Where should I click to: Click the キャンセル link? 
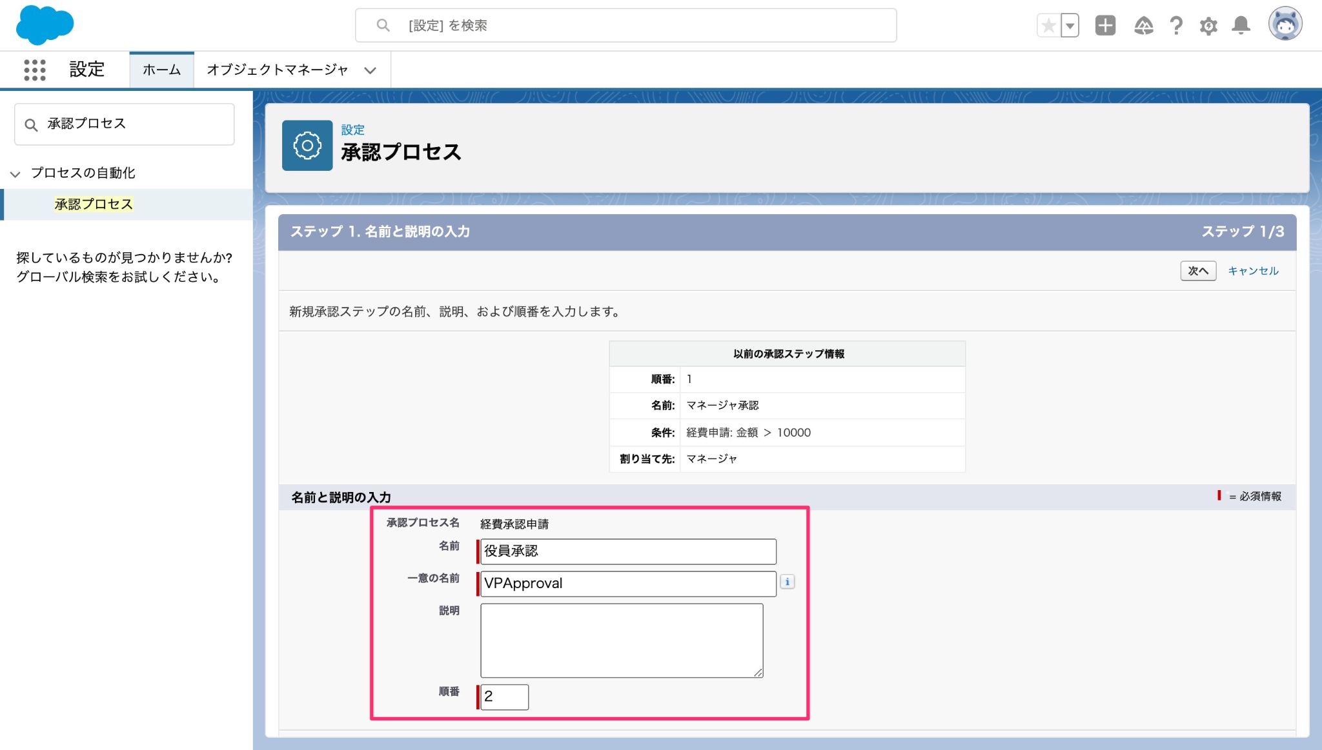1253,271
